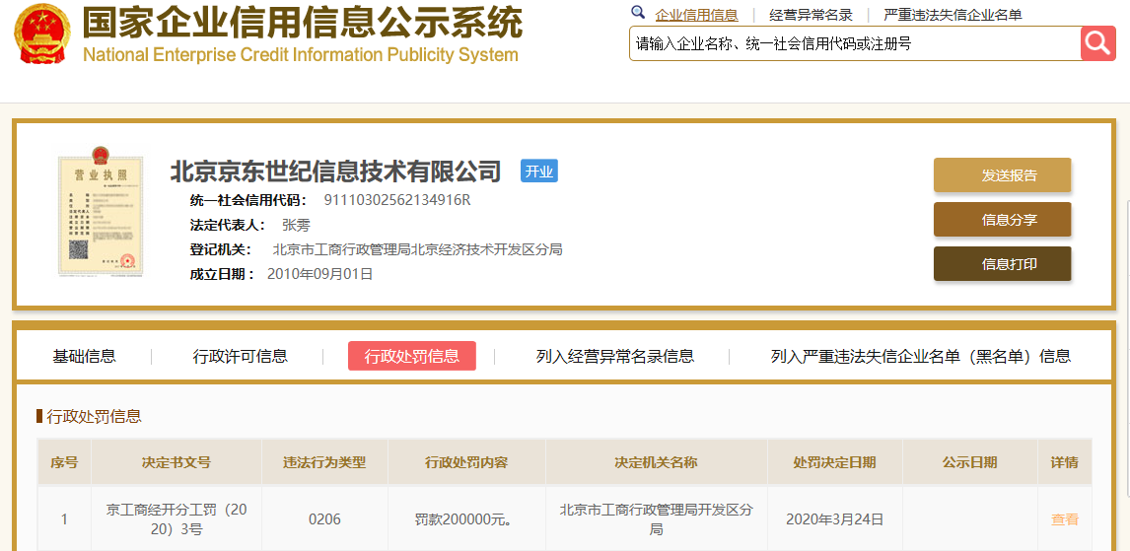This screenshot has height=551, width=1130.
Task: Click deciding authority 北京市工商行政管理局开发区分局
Action: (x=657, y=519)
